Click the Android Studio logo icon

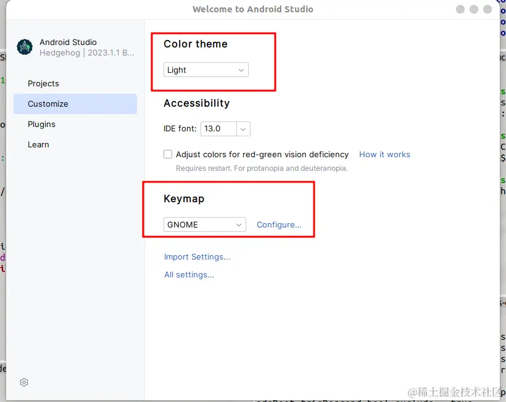[x=25, y=47]
